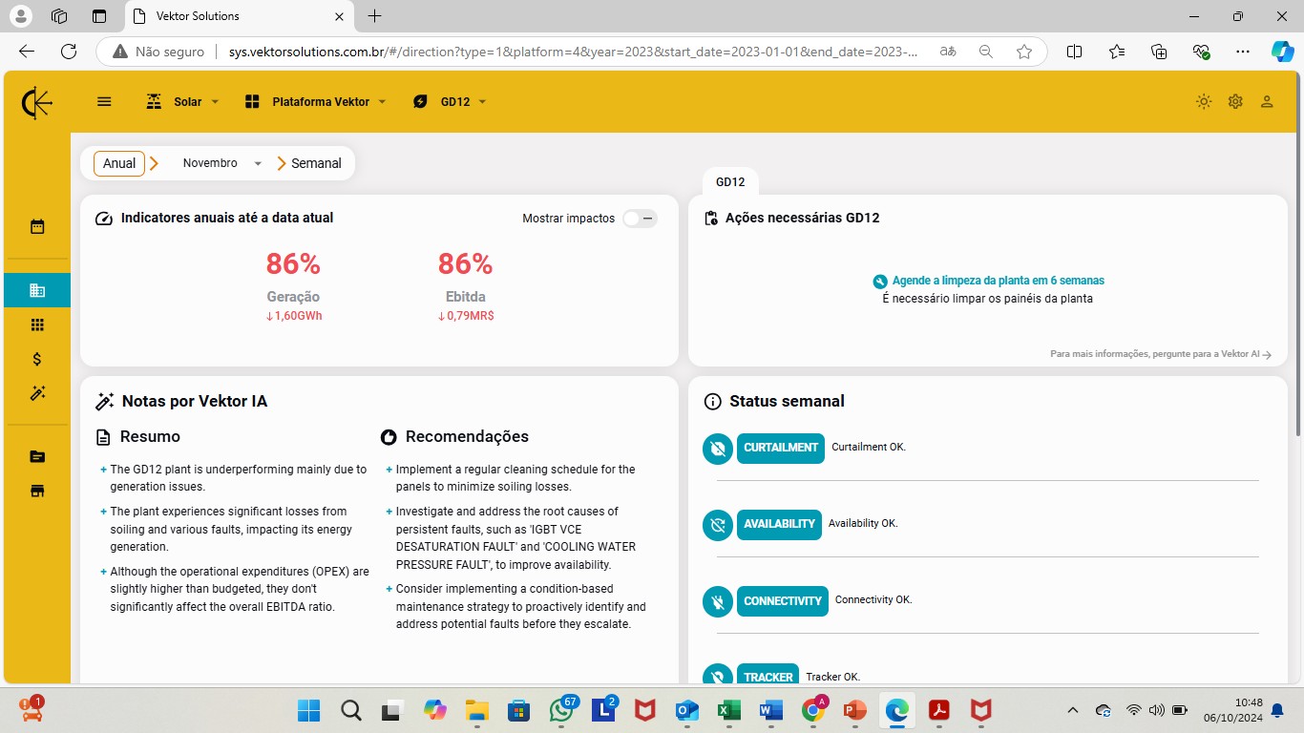Click the browser address bar
The height and width of the screenshot is (733, 1304).
[573, 52]
